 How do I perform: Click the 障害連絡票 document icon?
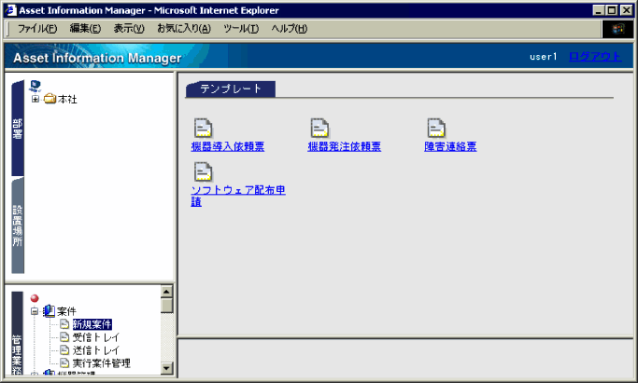436,128
